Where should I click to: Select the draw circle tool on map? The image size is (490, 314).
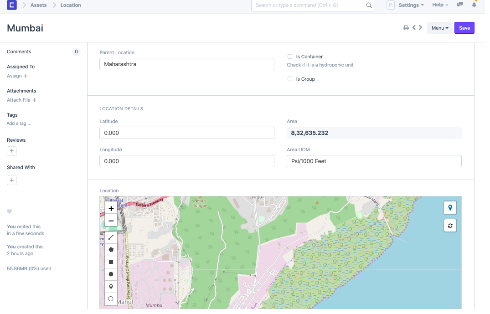[x=111, y=274]
